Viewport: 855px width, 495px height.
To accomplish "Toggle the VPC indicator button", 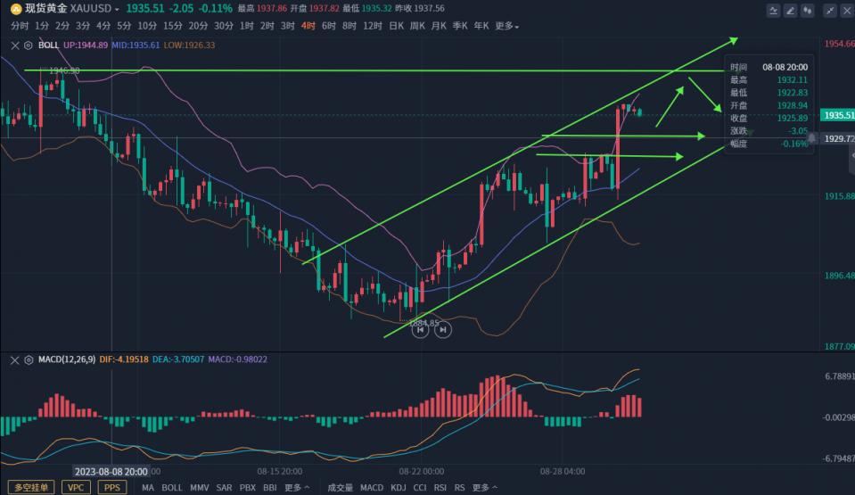I will (78, 488).
